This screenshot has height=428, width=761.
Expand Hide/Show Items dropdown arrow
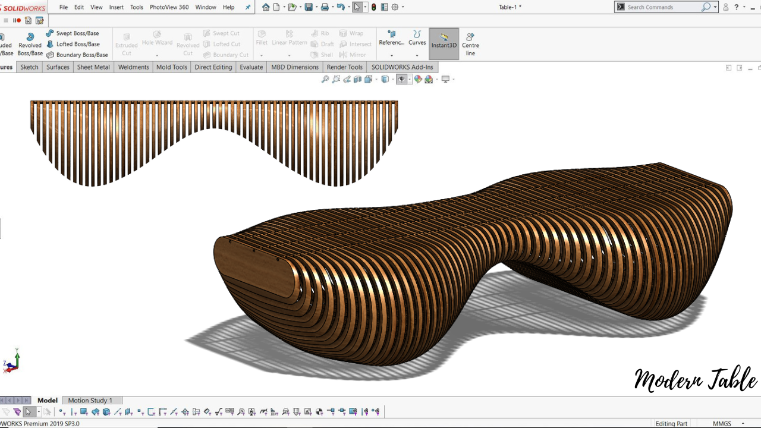pos(410,79)
